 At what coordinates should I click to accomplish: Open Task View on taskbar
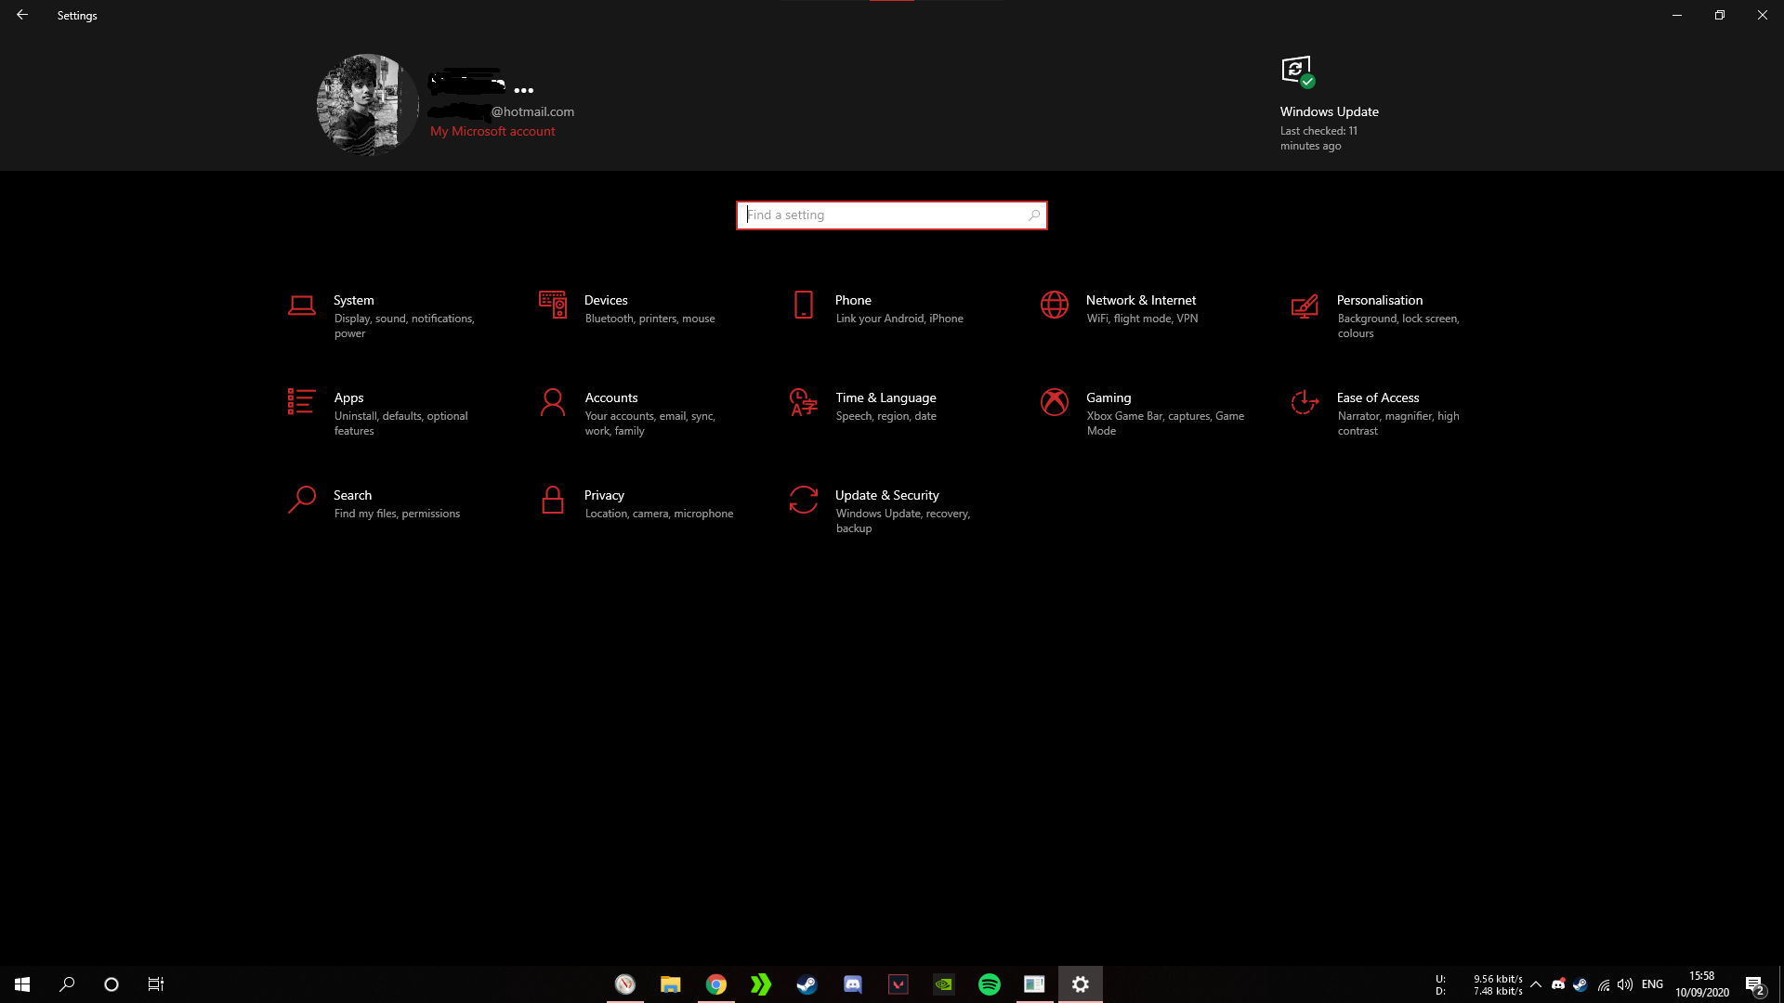(156, 984)
